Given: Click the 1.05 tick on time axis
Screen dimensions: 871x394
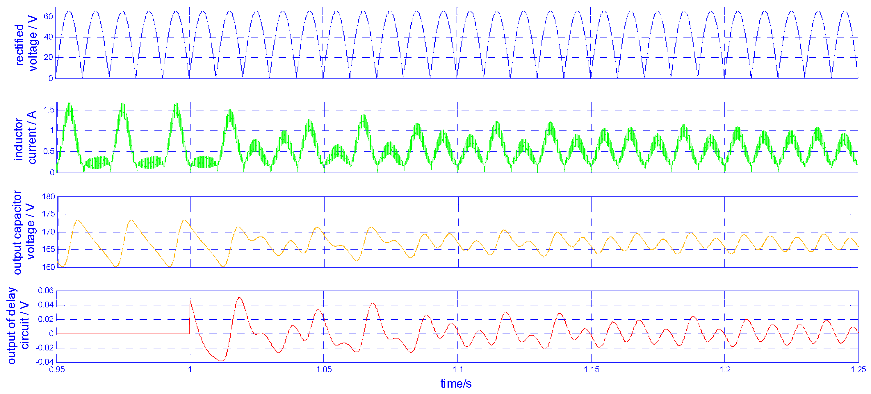Looking at the screenshot, I should click(x=324, y=370).
